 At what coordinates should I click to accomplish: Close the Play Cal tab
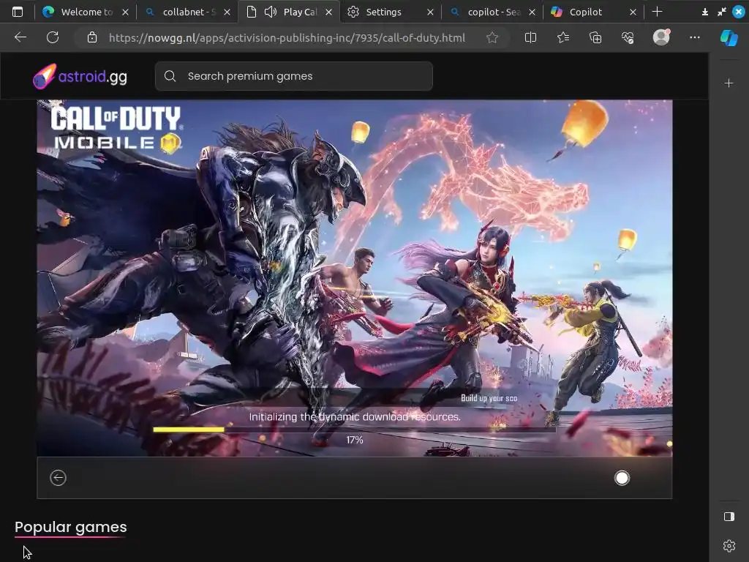pos(328,12)
